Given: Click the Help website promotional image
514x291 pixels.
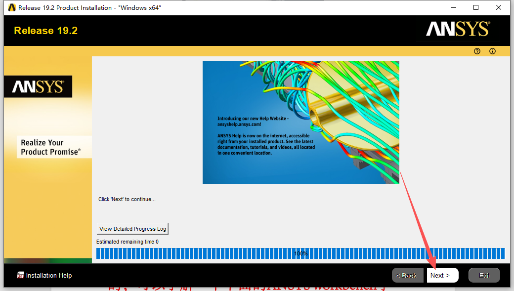Looking at the screenshot, I should pyautogui.click(x=300, y=122).
